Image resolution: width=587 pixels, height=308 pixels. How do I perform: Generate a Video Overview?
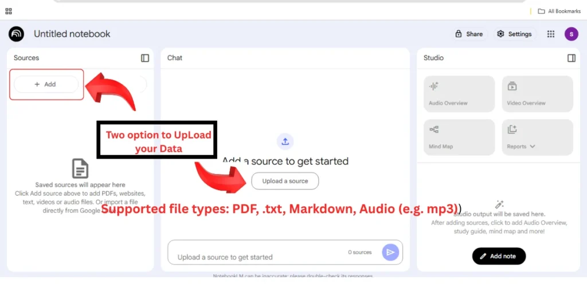537,94
